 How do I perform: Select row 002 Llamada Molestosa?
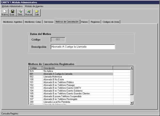71,77
